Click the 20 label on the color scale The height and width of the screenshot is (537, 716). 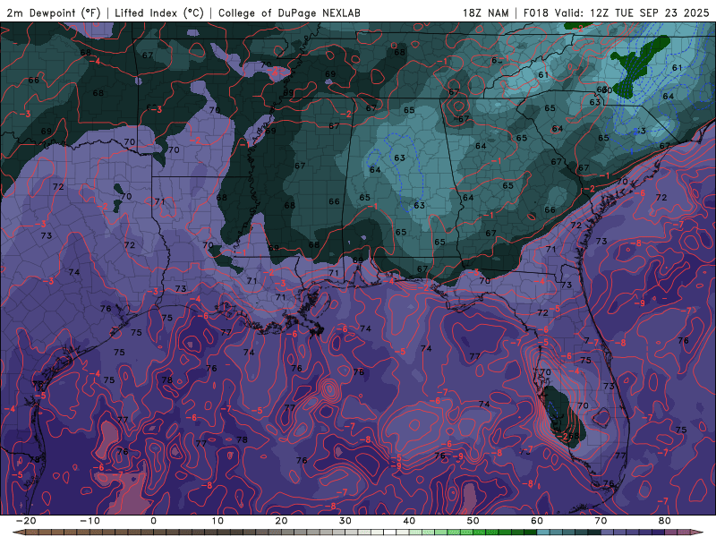(281, 521)
